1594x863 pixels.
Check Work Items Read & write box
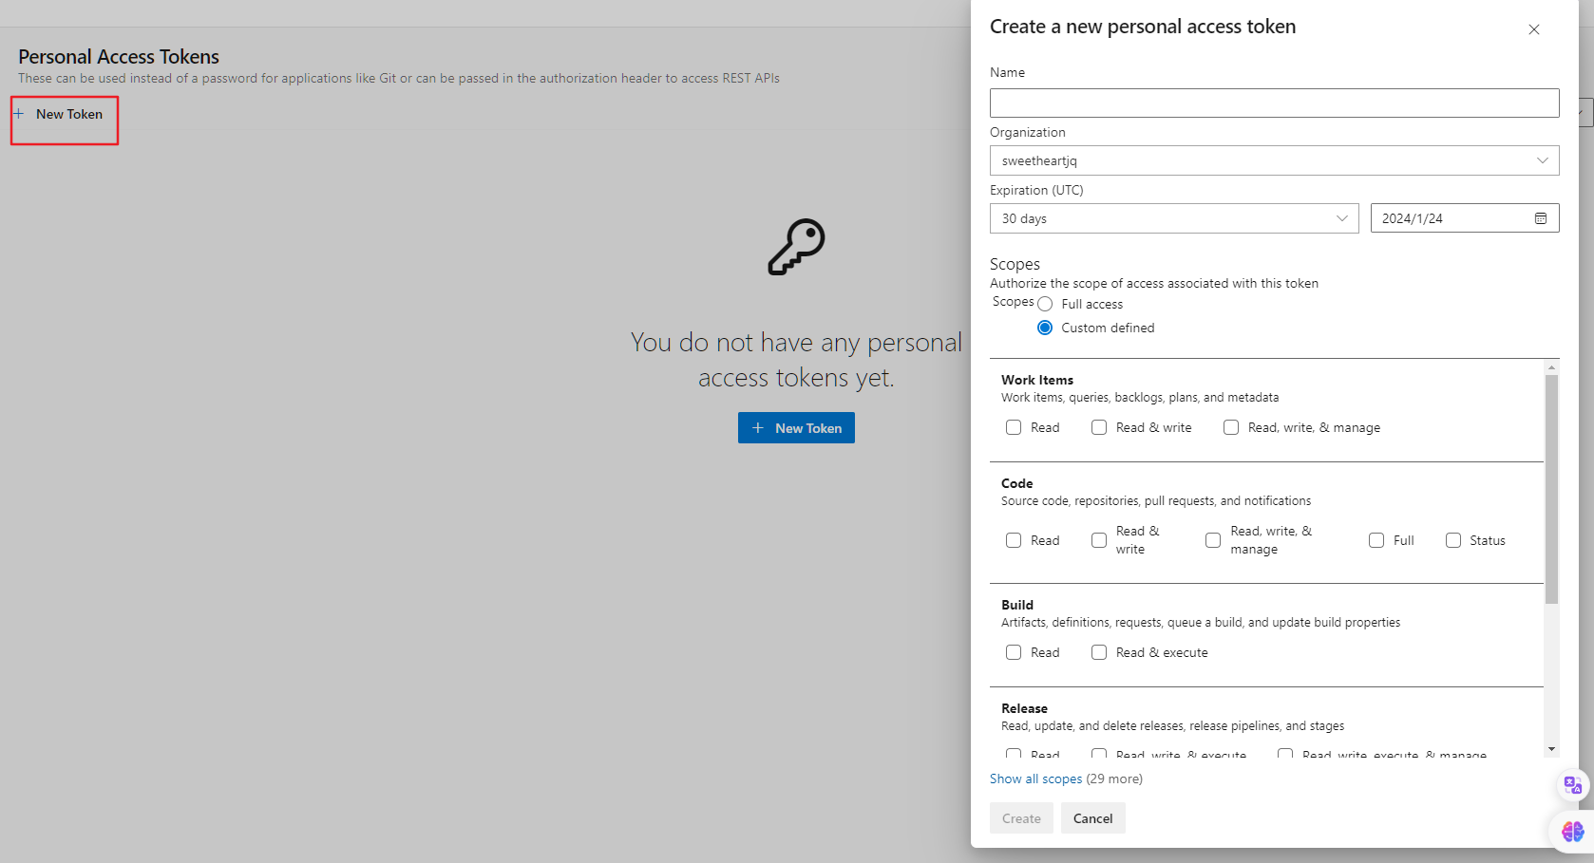click(1099, 427)
